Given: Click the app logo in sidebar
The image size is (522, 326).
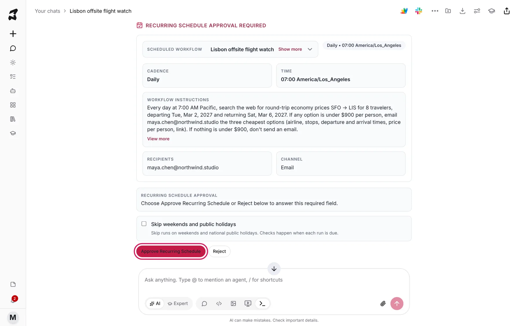Looking at the screenshot, I should 13,14.
